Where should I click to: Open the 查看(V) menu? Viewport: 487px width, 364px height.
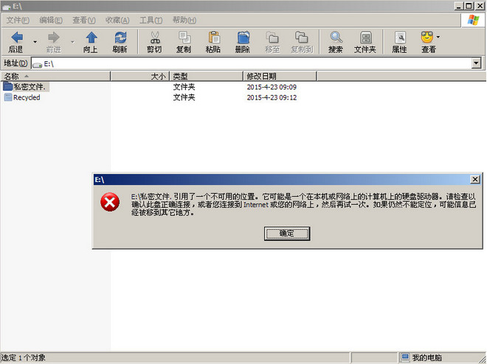coord(84,20)
